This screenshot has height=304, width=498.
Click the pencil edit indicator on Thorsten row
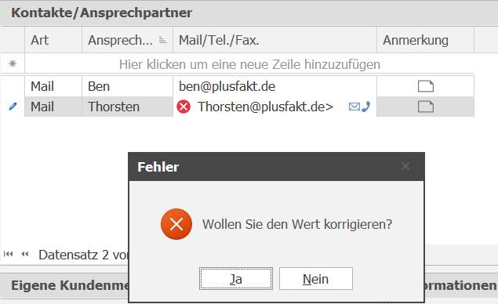13,107
